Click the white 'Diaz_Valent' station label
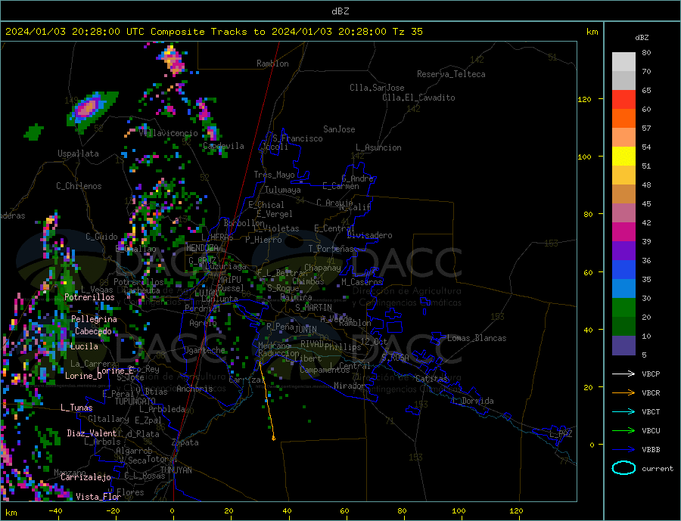 pos(92,433)
